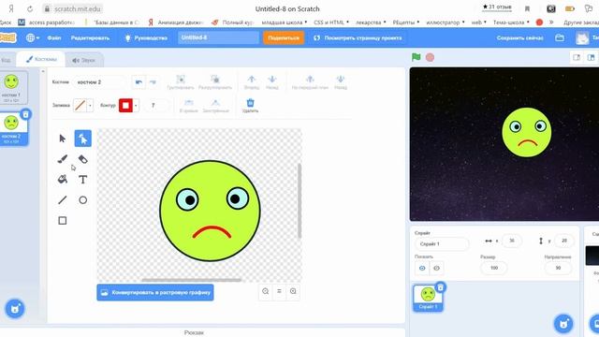Click the sprite x position field
Screen dimensions: 599x337
pos(512,241)
